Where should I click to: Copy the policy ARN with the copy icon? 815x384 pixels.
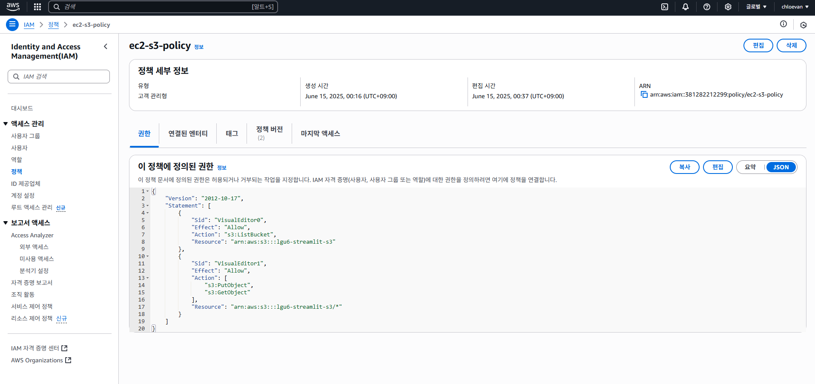click(644, 94)
